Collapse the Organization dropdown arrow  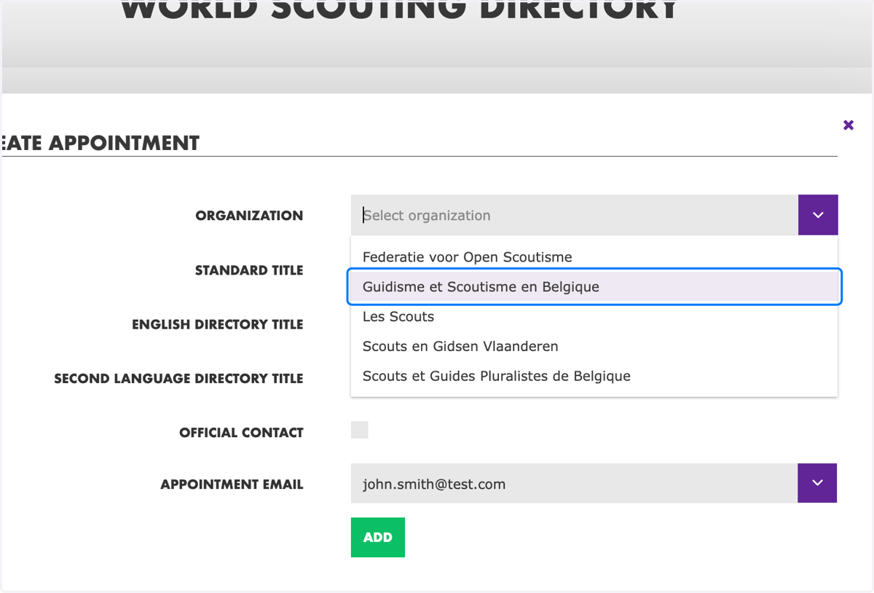click(x=818, y=215)
